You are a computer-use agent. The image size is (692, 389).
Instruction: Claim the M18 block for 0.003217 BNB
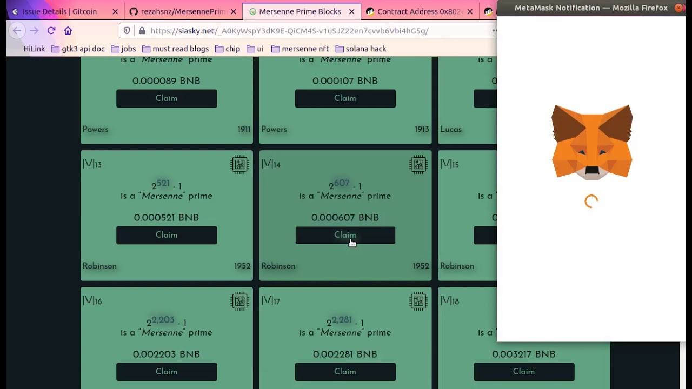524,372
